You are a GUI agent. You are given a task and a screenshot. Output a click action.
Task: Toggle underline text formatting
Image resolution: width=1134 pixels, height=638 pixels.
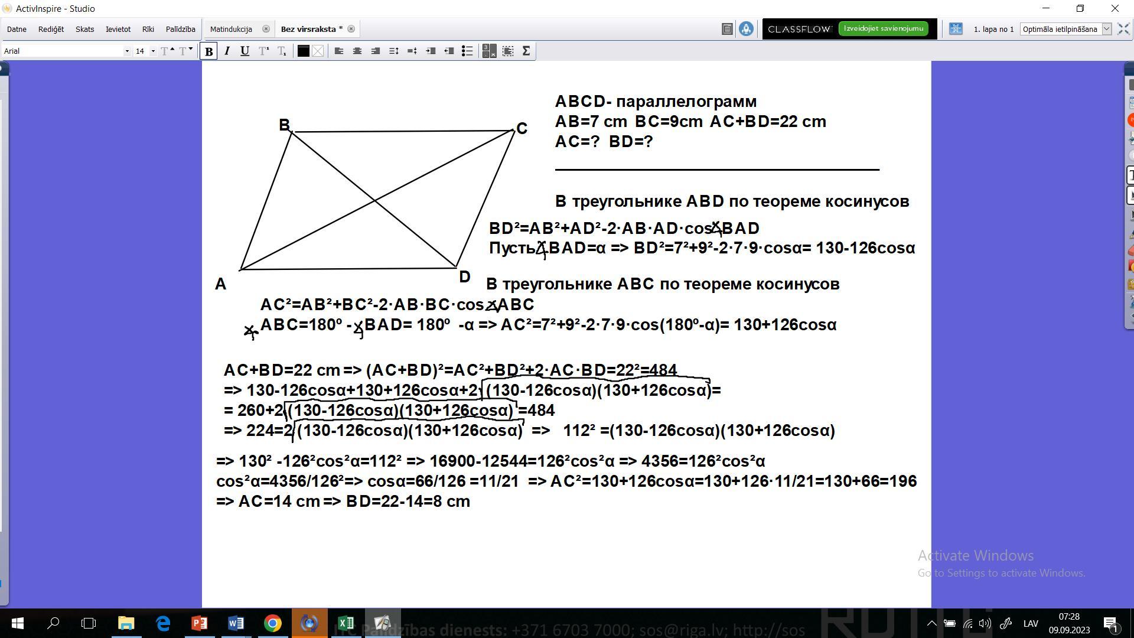245,51
